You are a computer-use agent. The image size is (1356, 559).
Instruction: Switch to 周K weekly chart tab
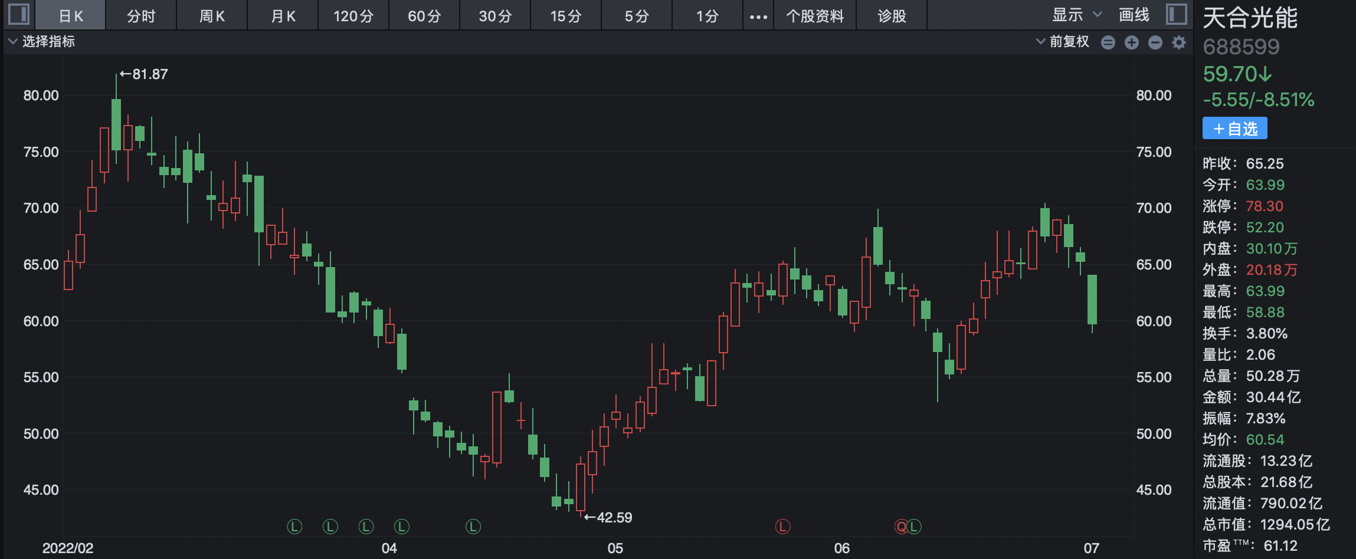tap(212, 16)
